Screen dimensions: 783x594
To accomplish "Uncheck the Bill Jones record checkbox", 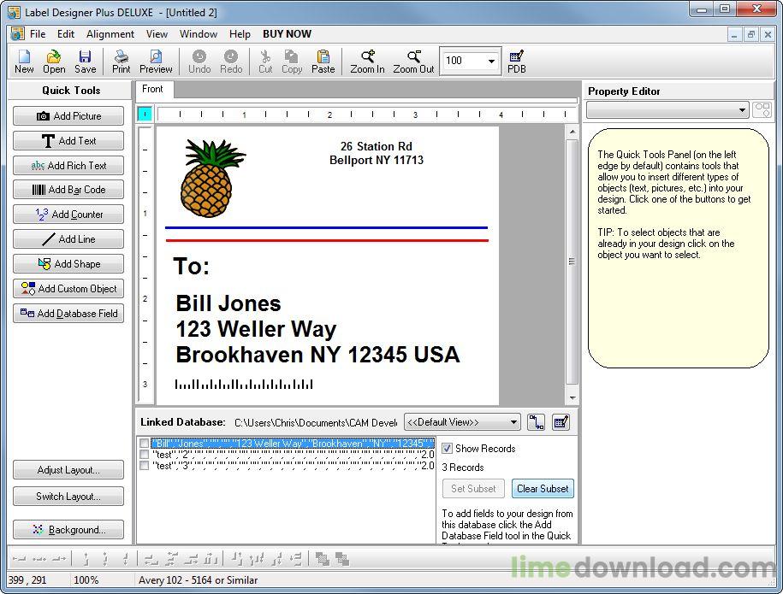I will pyautogui.click(x=145, y=443).
